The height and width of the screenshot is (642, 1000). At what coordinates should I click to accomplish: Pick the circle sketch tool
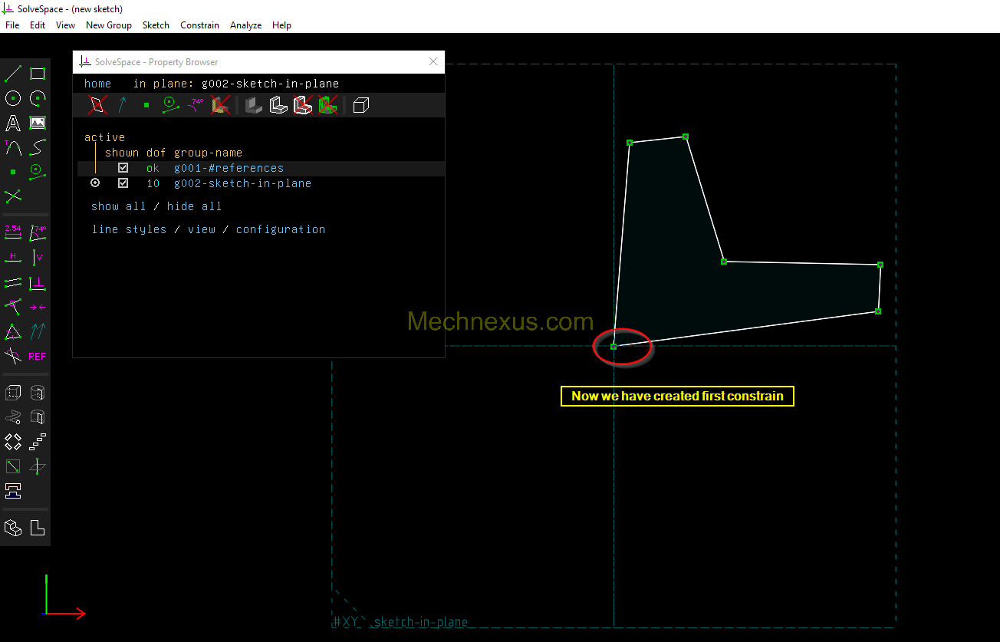tap(13, 98)
